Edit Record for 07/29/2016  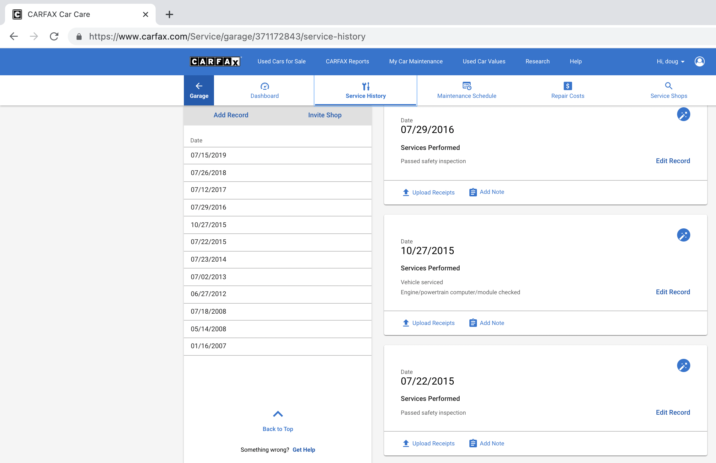(x=673, y=161)
